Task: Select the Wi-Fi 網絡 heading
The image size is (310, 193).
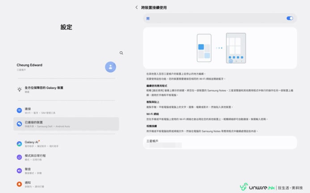Action: point(153,114)
